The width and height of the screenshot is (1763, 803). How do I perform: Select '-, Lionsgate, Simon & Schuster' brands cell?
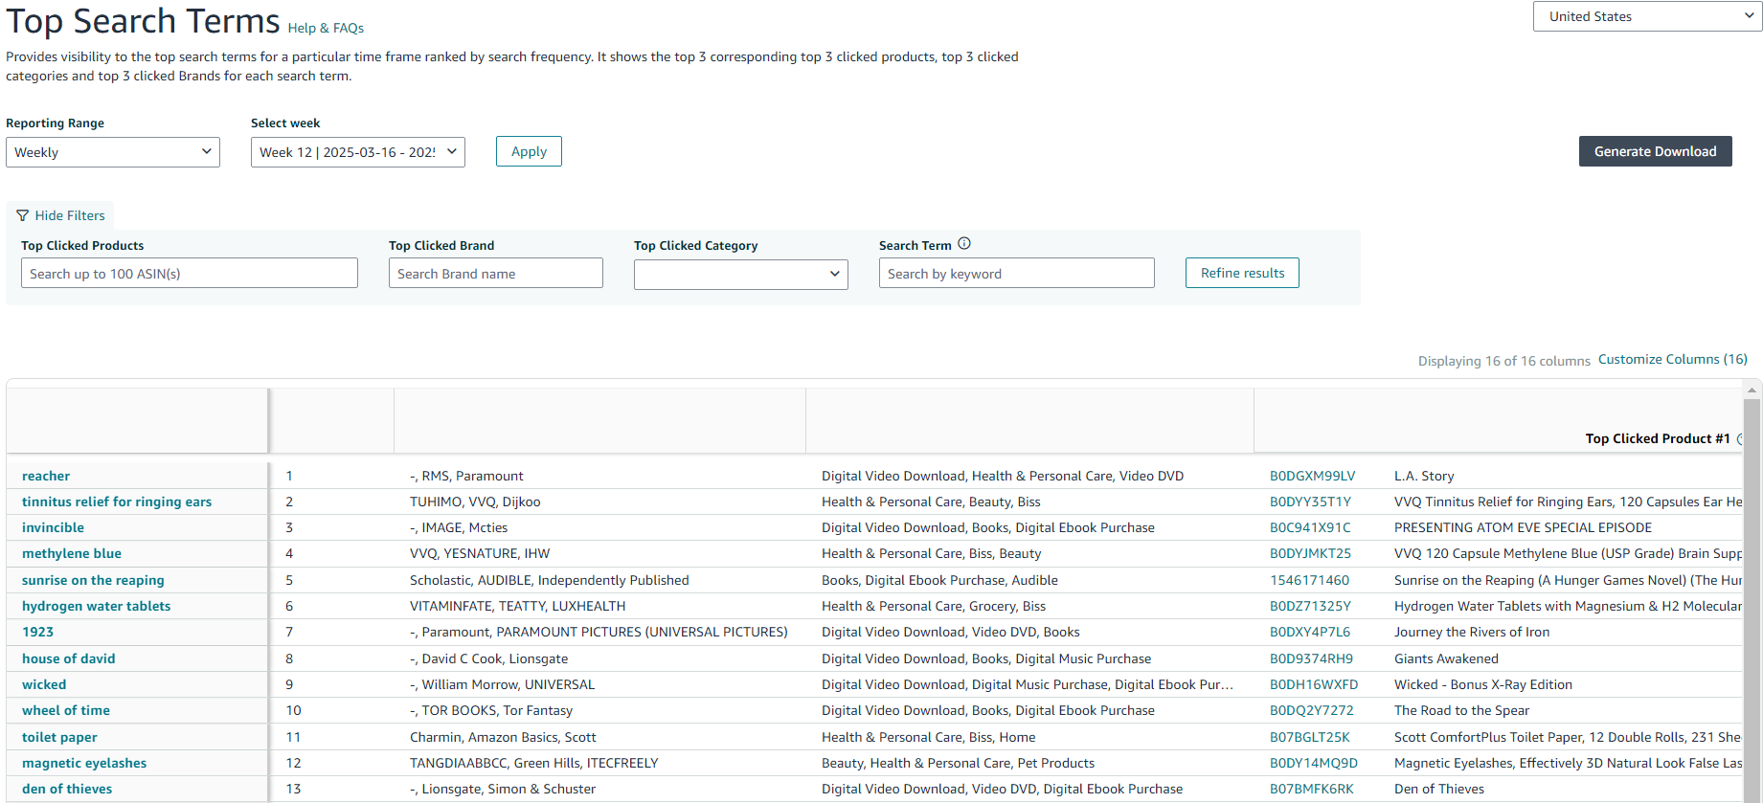pos(503,789)
